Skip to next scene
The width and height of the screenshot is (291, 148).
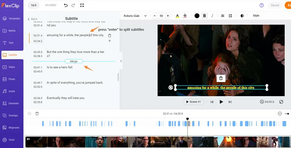(230, 102)
